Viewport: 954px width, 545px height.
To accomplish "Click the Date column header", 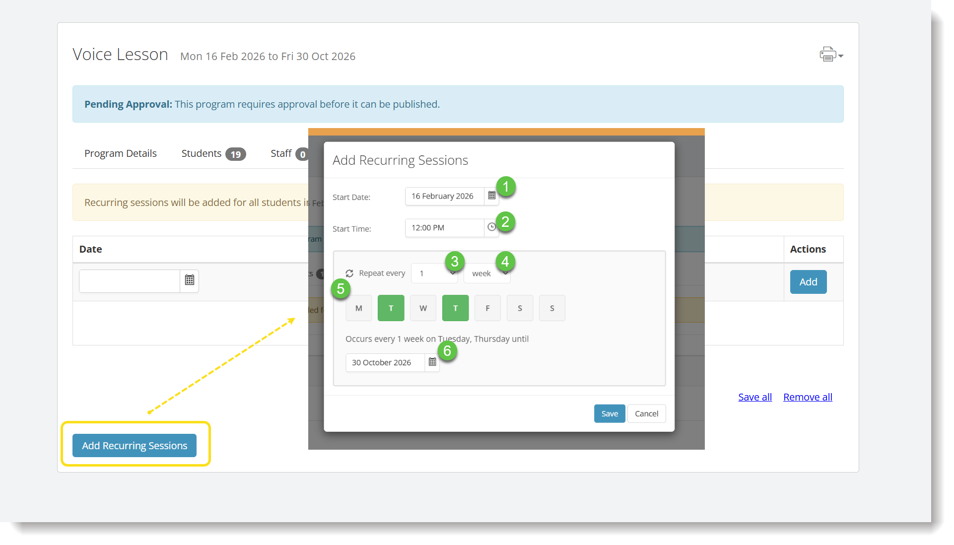I will pyautogui.click(x=91, y=249).
